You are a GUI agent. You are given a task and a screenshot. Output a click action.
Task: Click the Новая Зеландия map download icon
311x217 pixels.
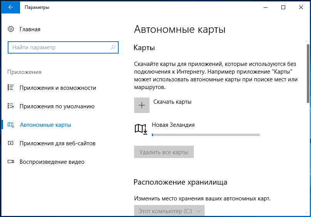point(141,129)
